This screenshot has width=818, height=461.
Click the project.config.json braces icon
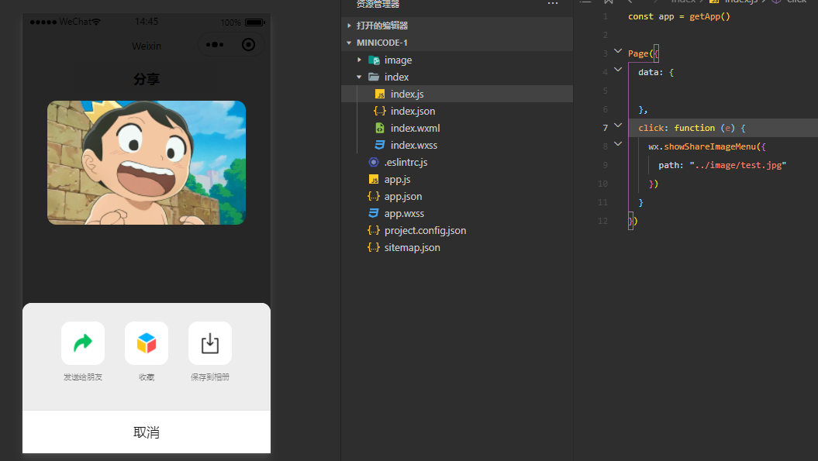[374, 231]
